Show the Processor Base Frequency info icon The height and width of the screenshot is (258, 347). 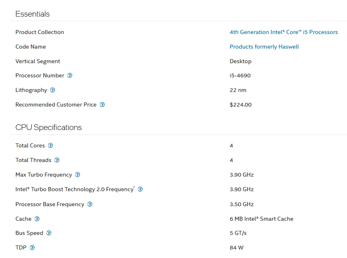click(x=90, y=204)
